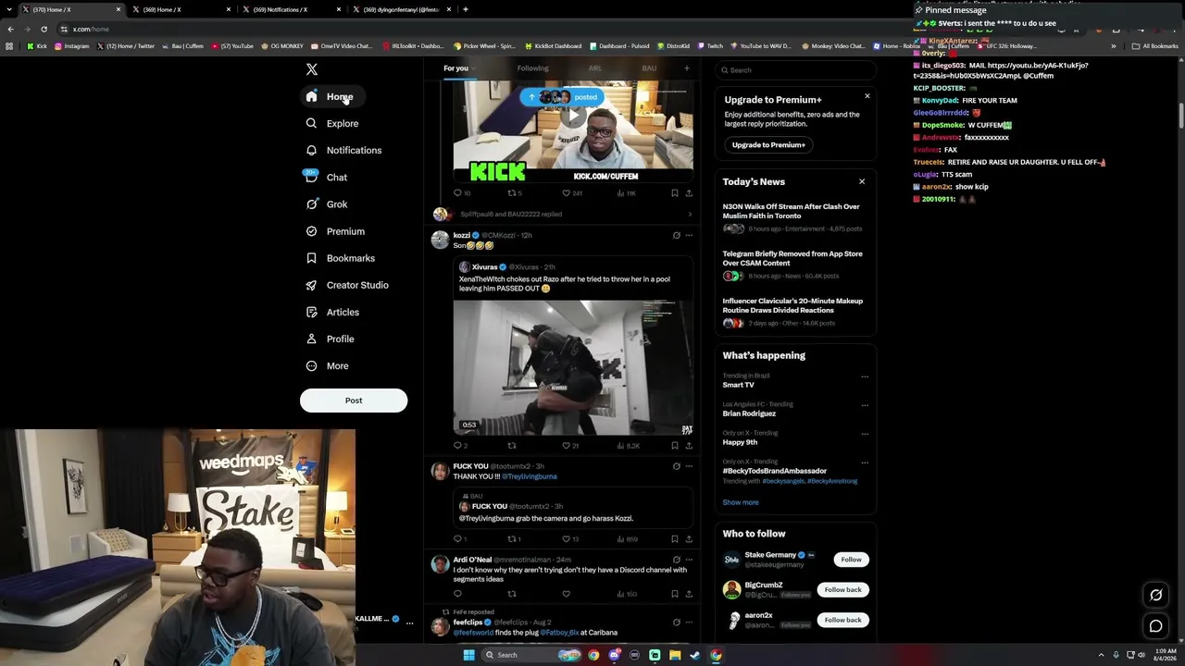The height and width of the screenshot is (666, 1185).
Task: Click the Post button in sidebar
Action: 354,401
